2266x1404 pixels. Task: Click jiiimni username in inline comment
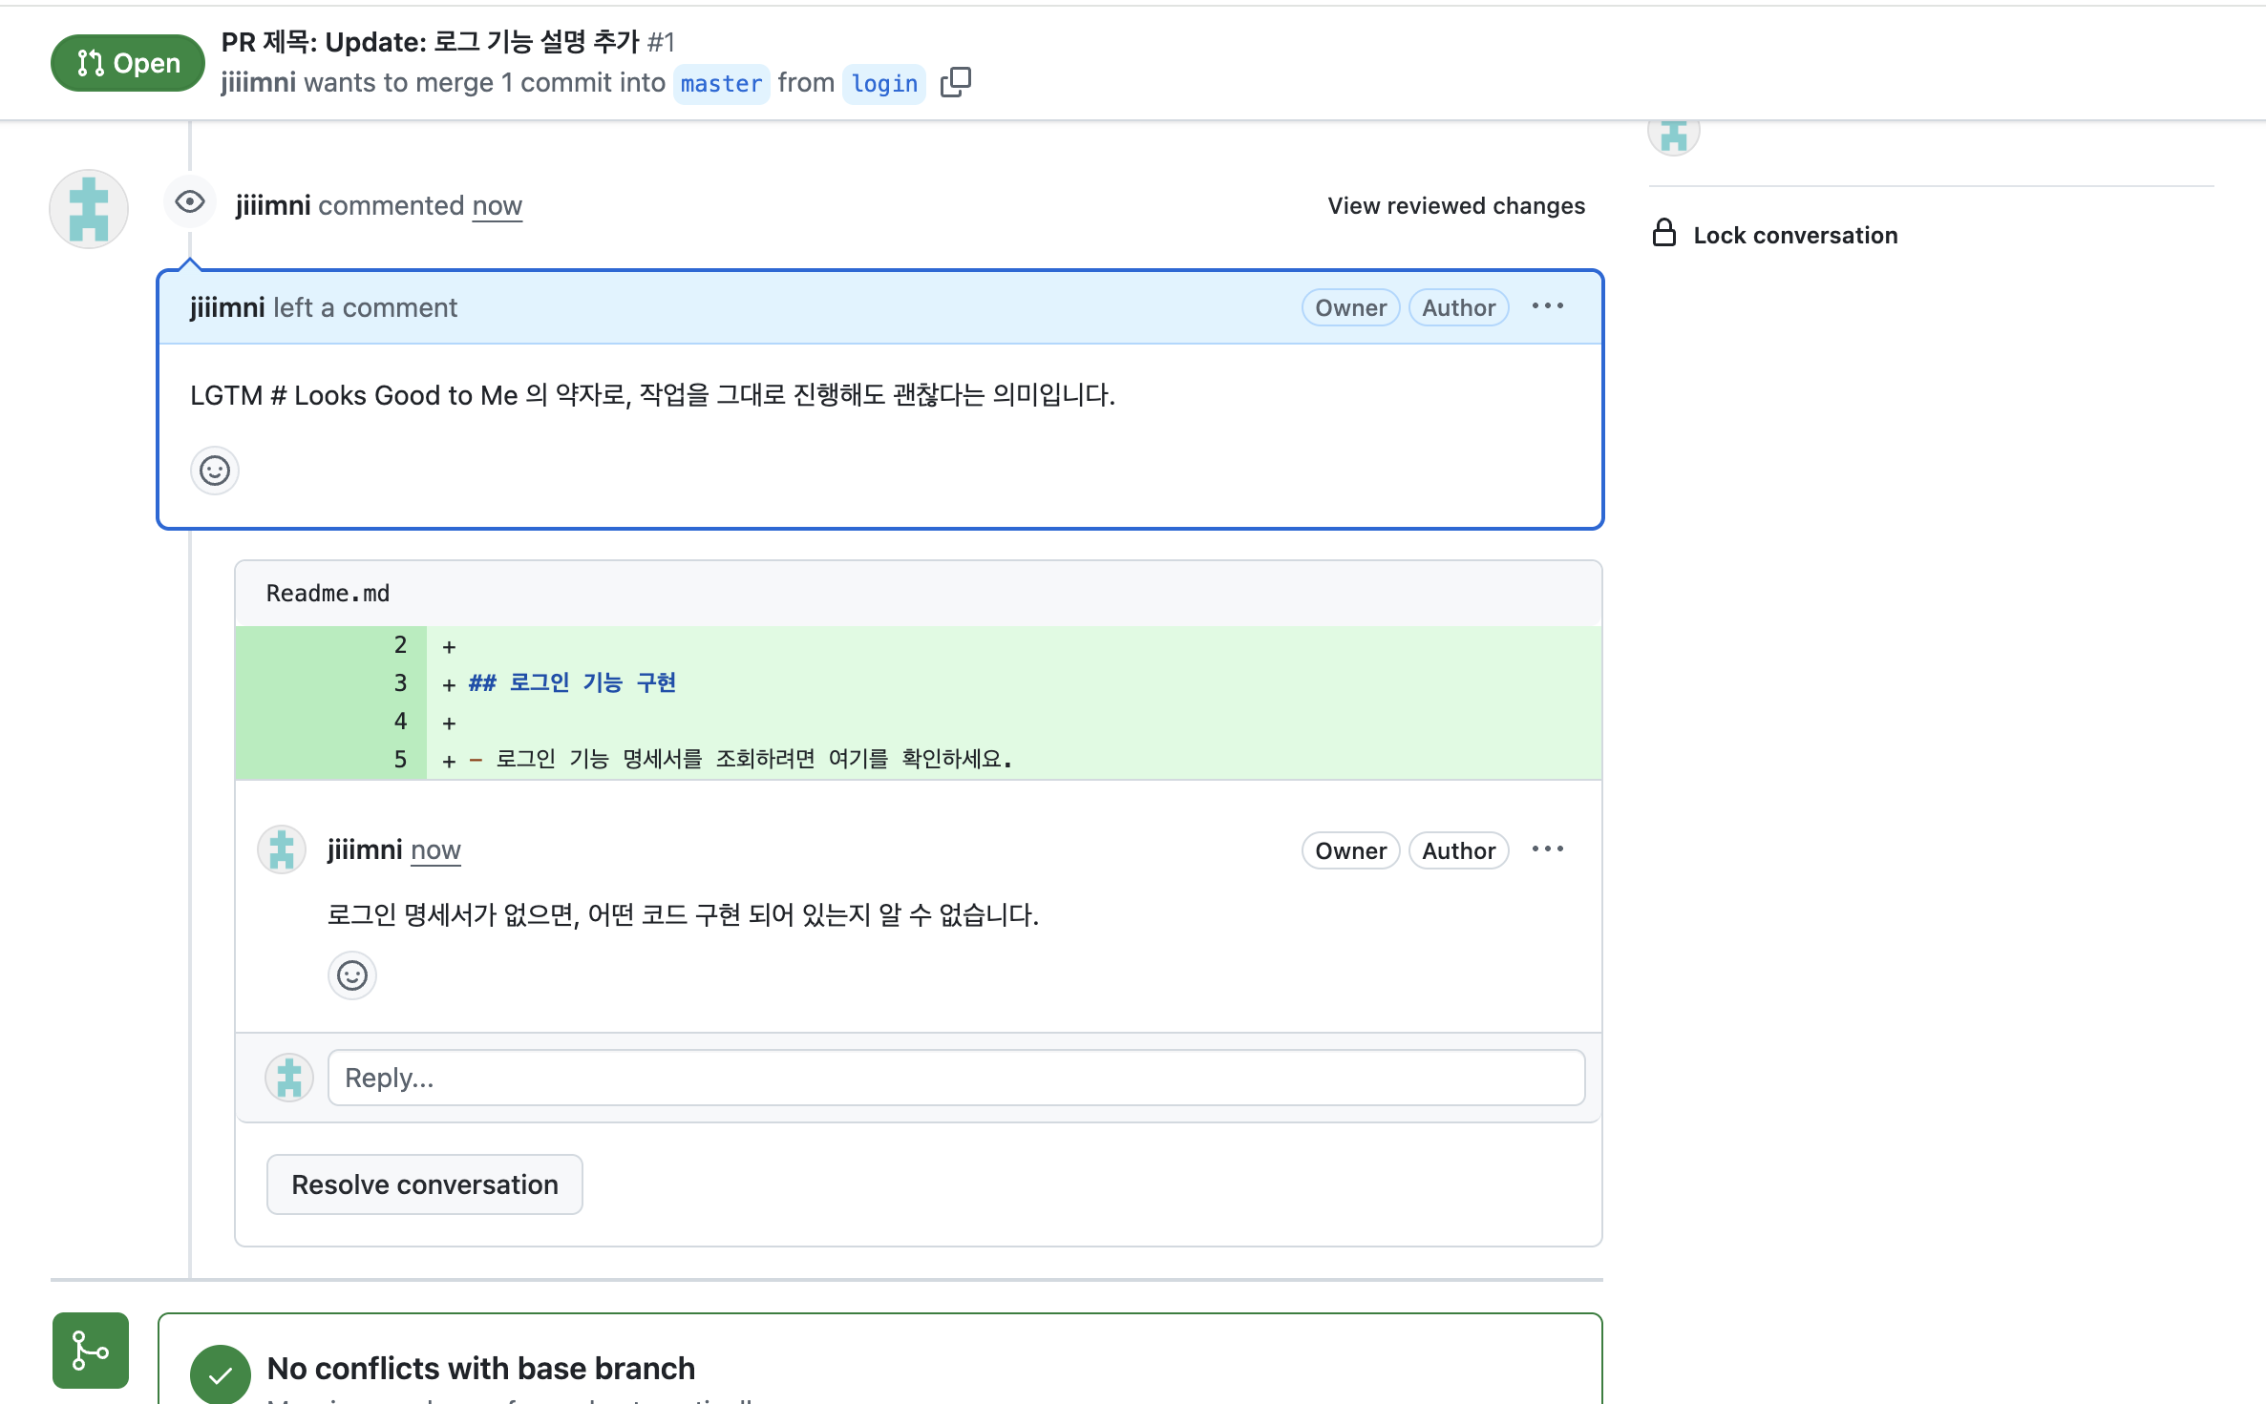coord(364,849)
